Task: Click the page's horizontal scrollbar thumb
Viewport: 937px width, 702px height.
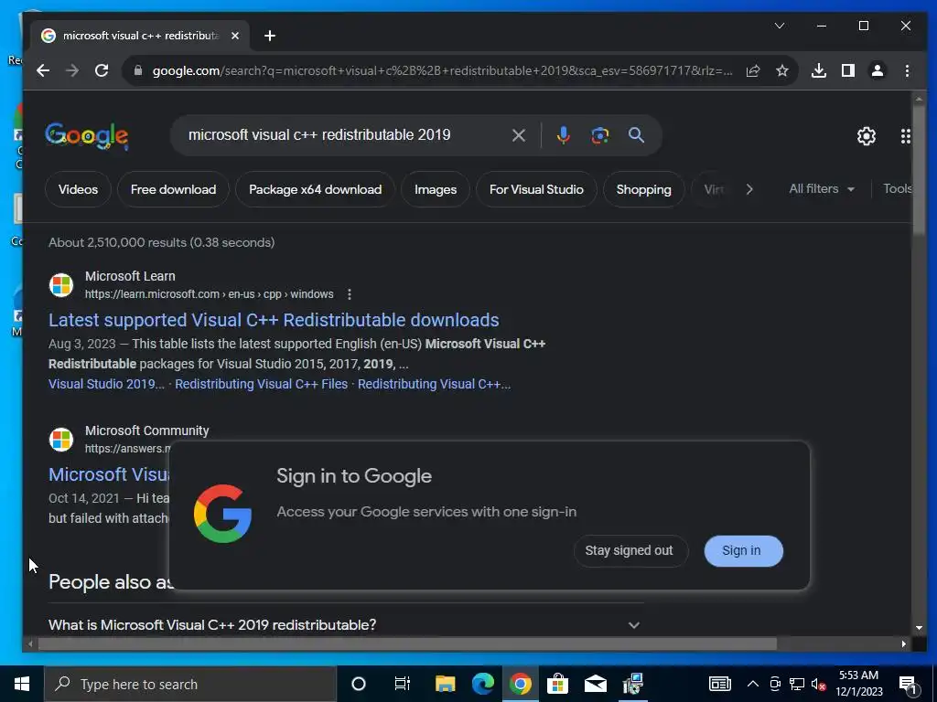Action: (407, 644)
